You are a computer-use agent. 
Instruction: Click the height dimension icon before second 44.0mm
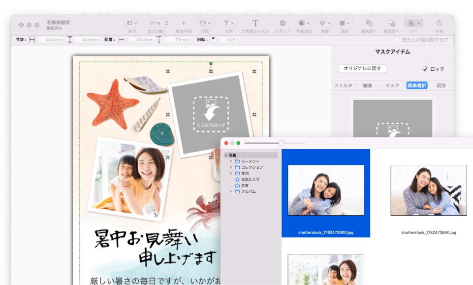pos(70,40)
